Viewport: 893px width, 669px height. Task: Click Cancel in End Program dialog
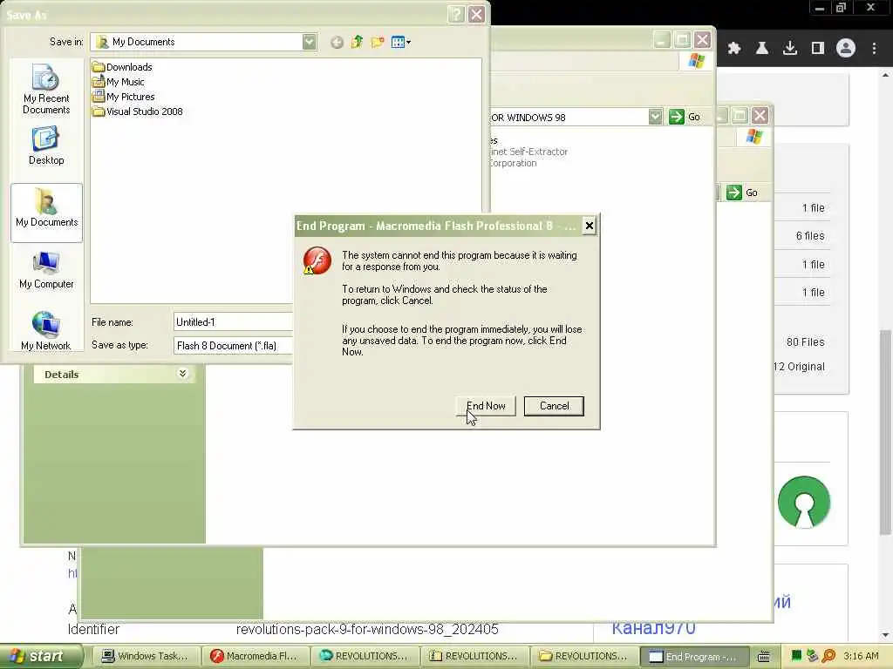click(x=554, y=406)
